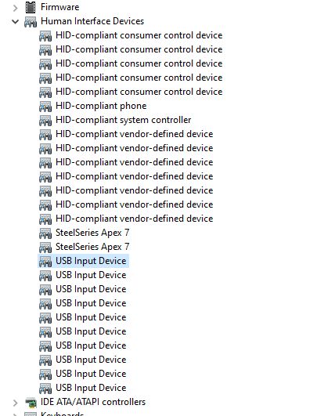Select the HID-compliant phone entry

[x=101, y=106]
